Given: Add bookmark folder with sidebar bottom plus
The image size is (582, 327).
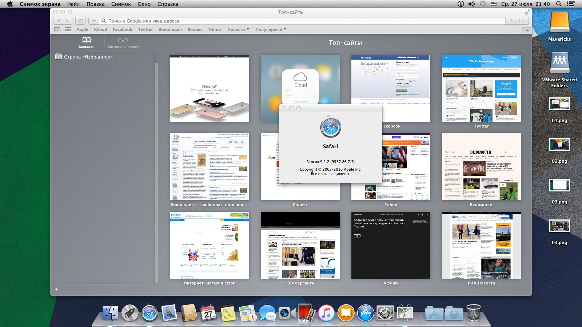Looking at the screenshot, I should click(56, 290).
